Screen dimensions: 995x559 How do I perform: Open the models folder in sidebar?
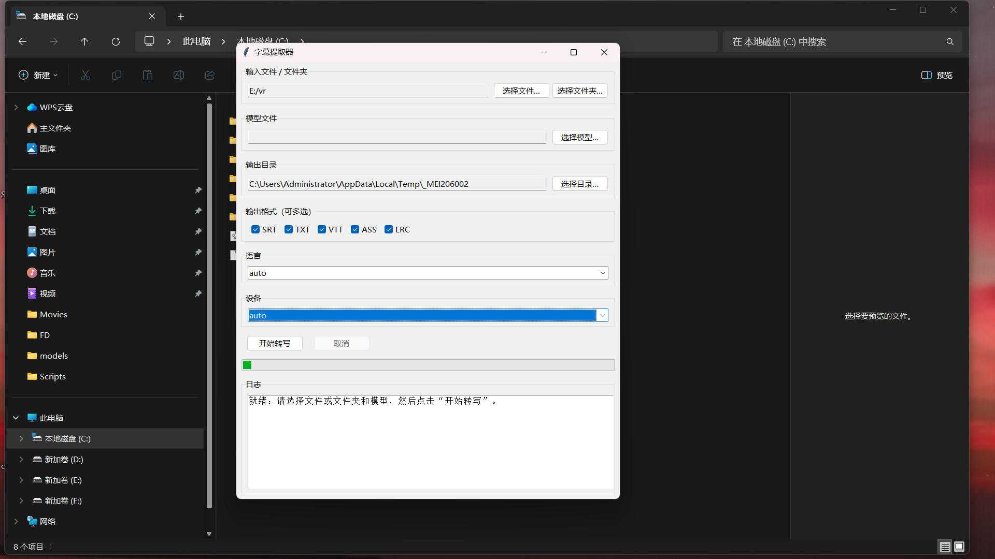pos(53,356)
